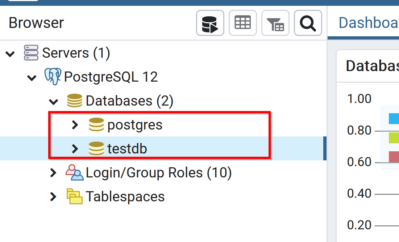Switch to the Dashboard tab

coord(368,23)
